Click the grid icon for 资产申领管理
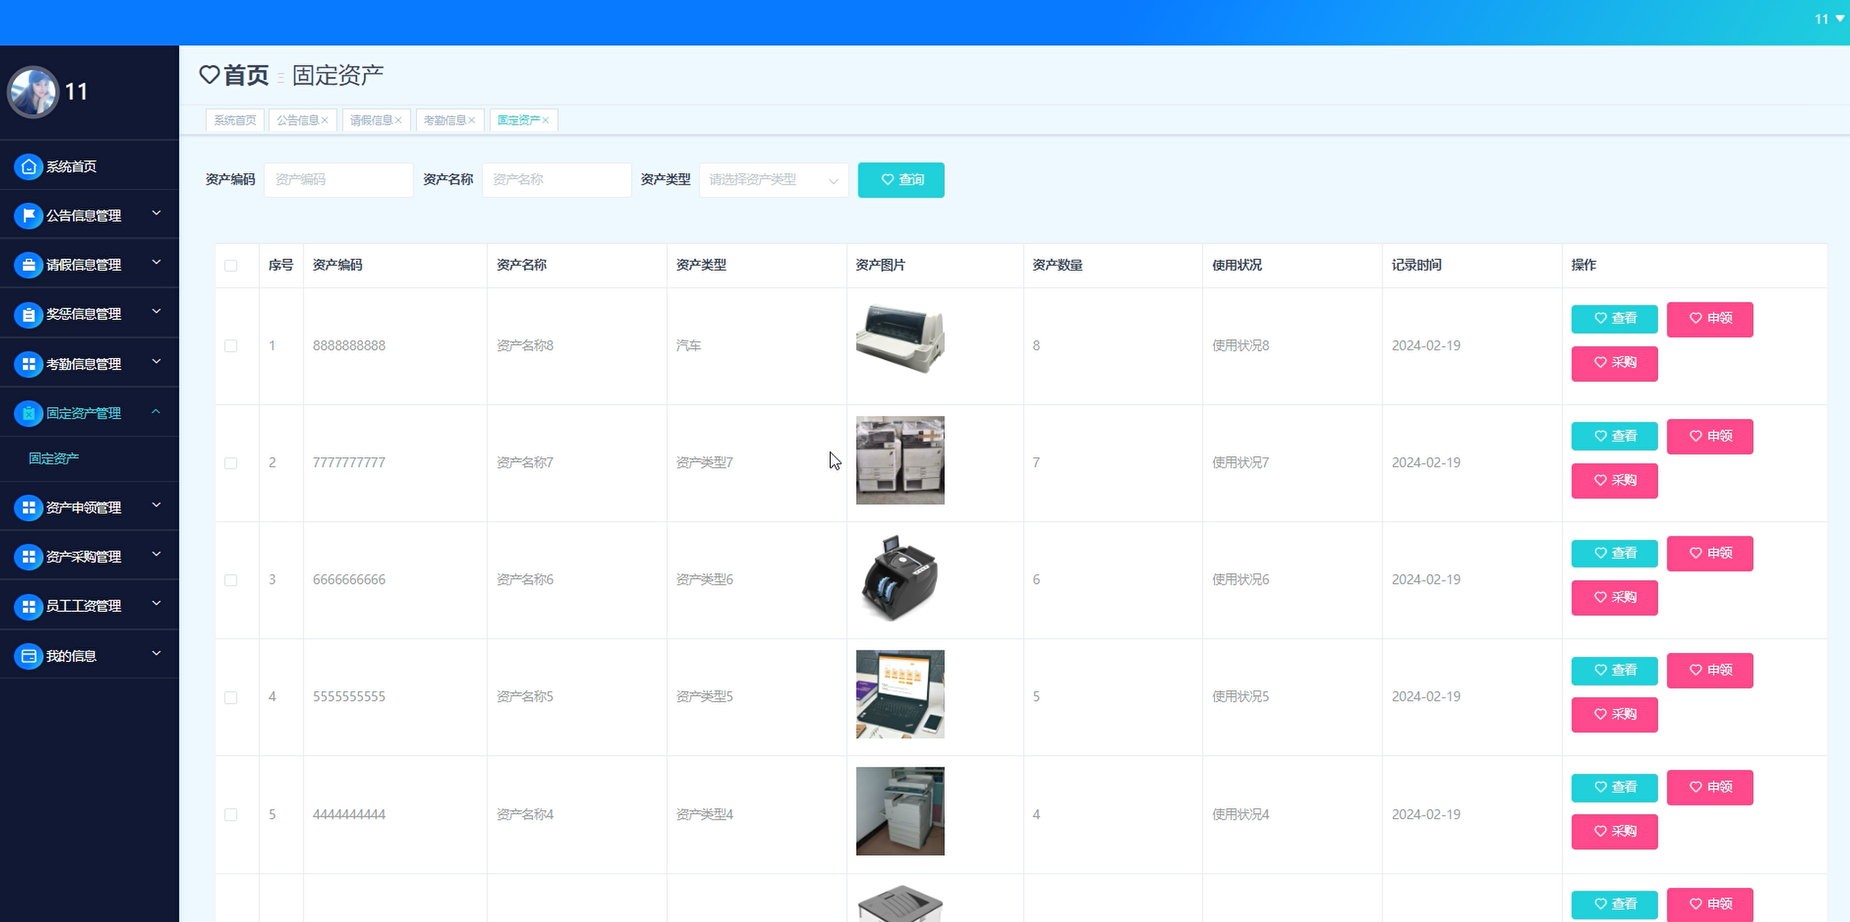1850x922 pixels. (29, 507)
